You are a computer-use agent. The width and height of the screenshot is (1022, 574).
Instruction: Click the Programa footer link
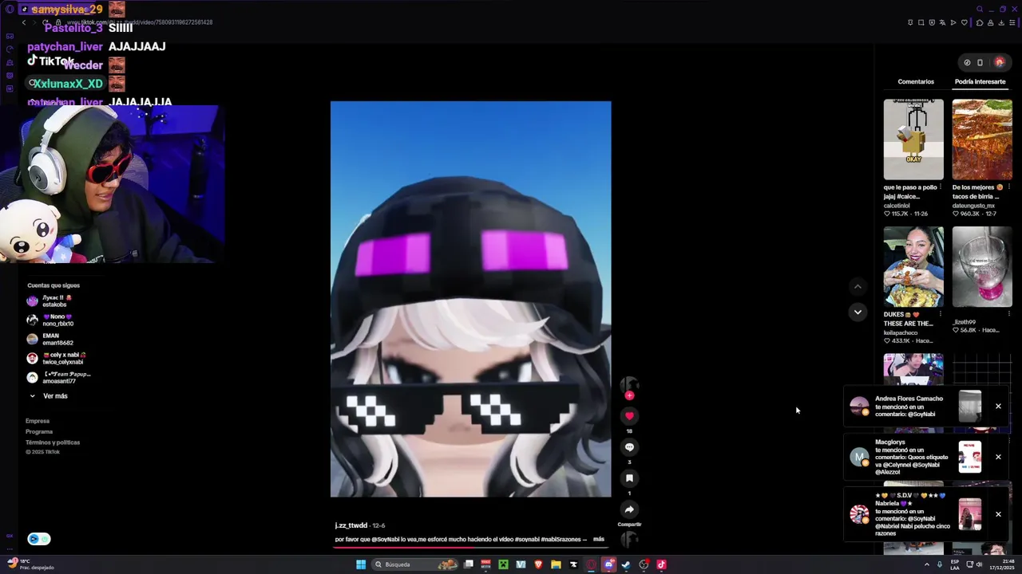click(x=39, y=432)
